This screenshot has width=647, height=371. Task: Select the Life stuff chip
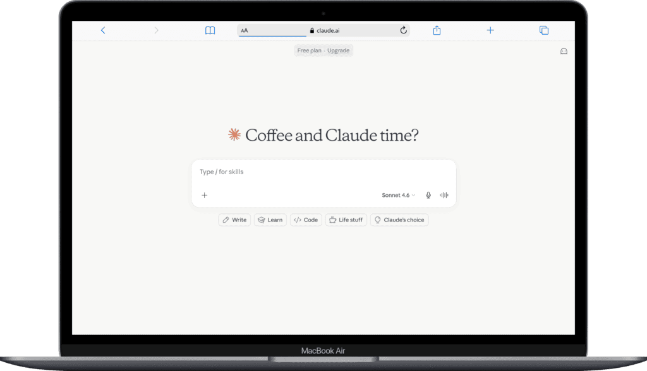[x=346, y=220]
